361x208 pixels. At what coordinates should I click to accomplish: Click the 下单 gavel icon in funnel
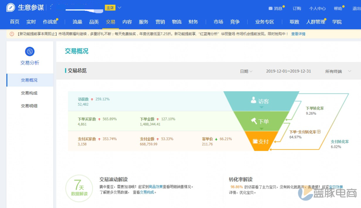254,121
